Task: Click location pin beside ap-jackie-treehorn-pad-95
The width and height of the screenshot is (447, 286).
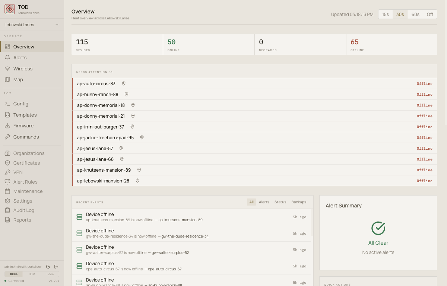Action: 142,138
